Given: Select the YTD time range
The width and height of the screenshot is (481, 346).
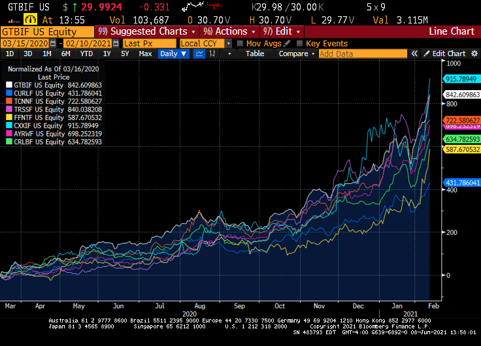Looking at the screenshot, I should [86, 54].
